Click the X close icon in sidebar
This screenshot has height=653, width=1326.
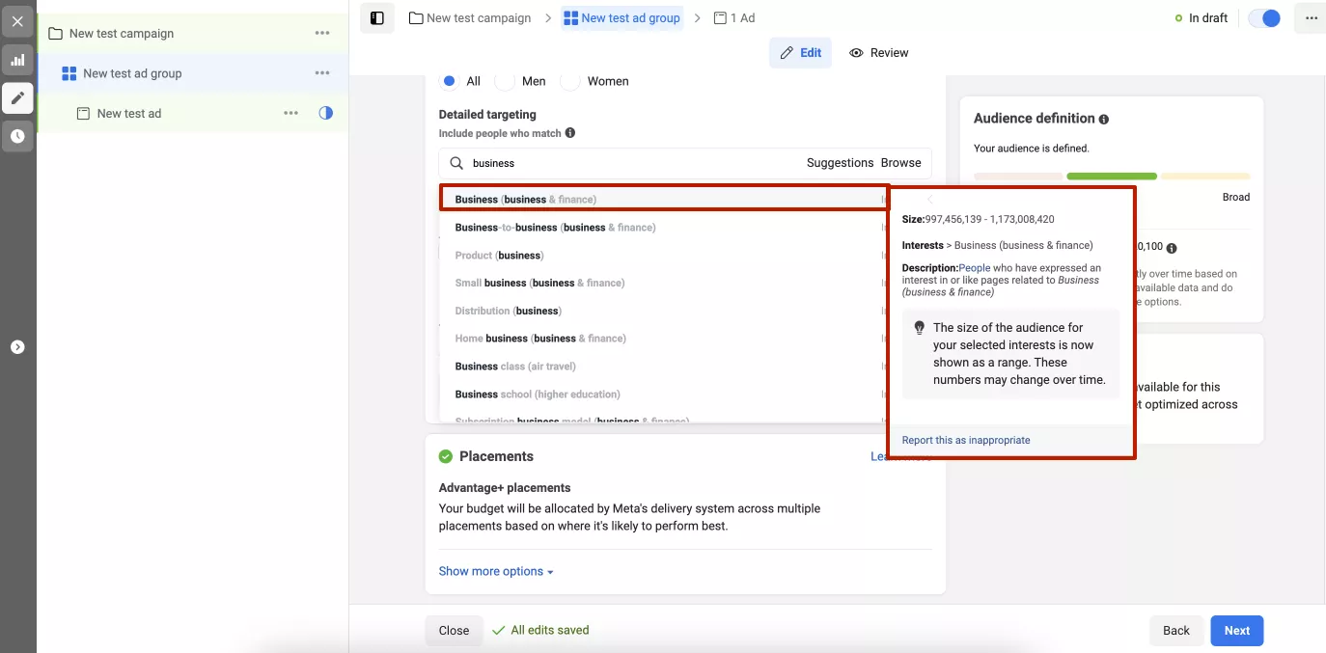tap(17, 21)
